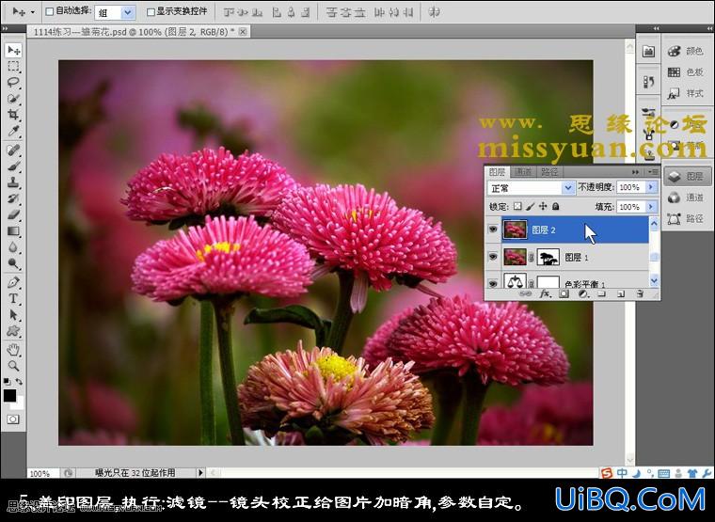Open the docked 图层 panel button
This screenshot has height=522, width=715.
(x=685, y=177)
